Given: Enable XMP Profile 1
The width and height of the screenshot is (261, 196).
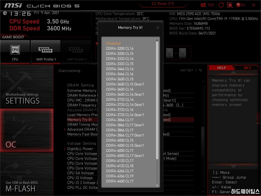Looking at the screenshot, I should pyautogui.click(x=46, y=52).
